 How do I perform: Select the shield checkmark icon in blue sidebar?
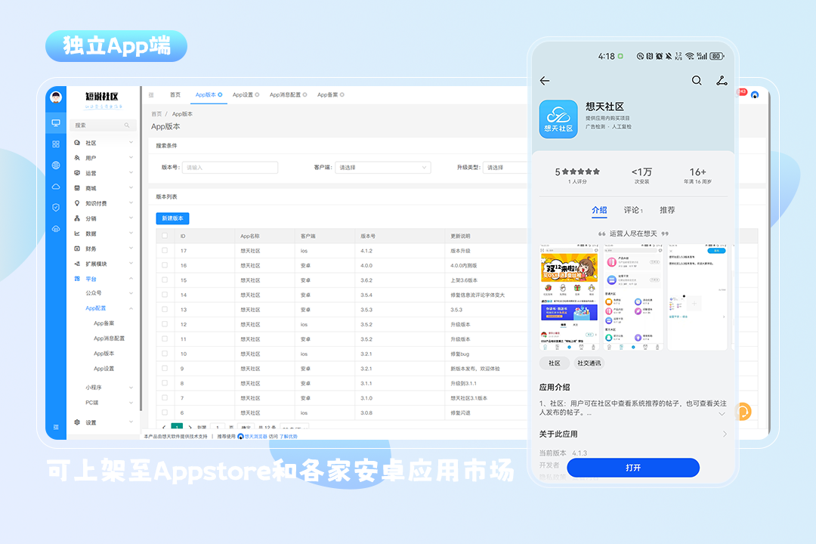tap(56, 207)
